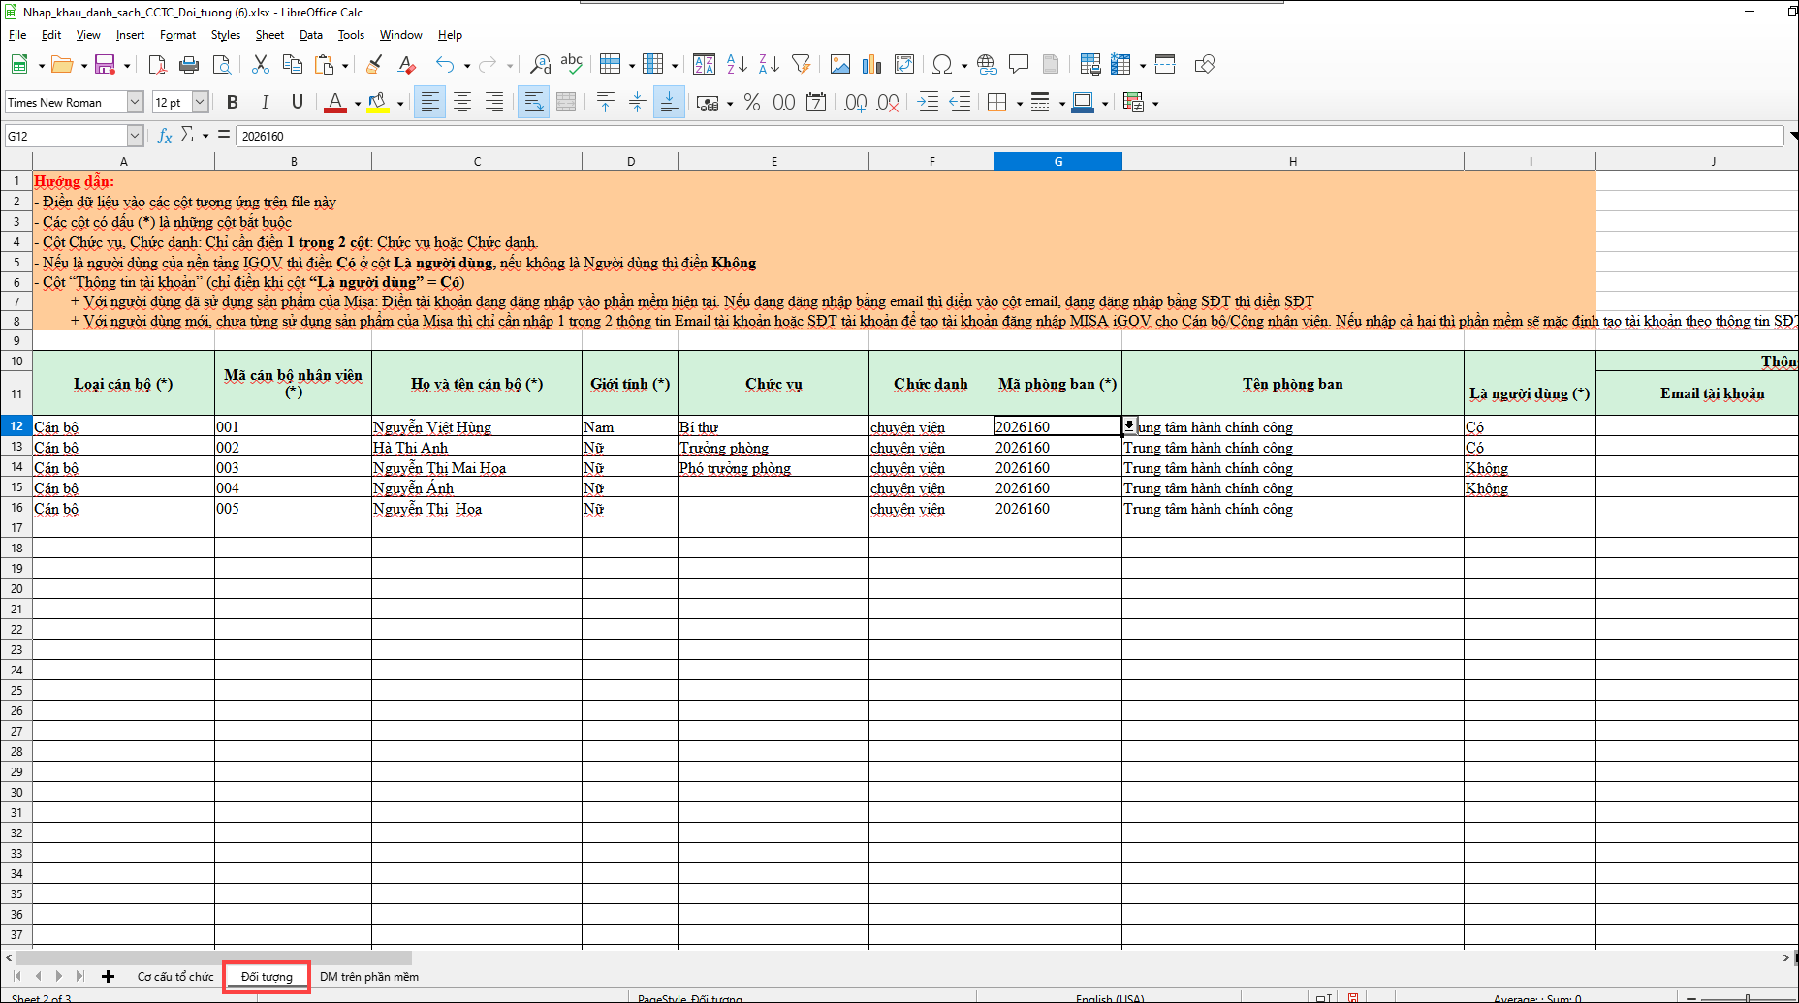Click the Clone Formatting paintbrush icon
The image size is (1799, 1003).
374,65
